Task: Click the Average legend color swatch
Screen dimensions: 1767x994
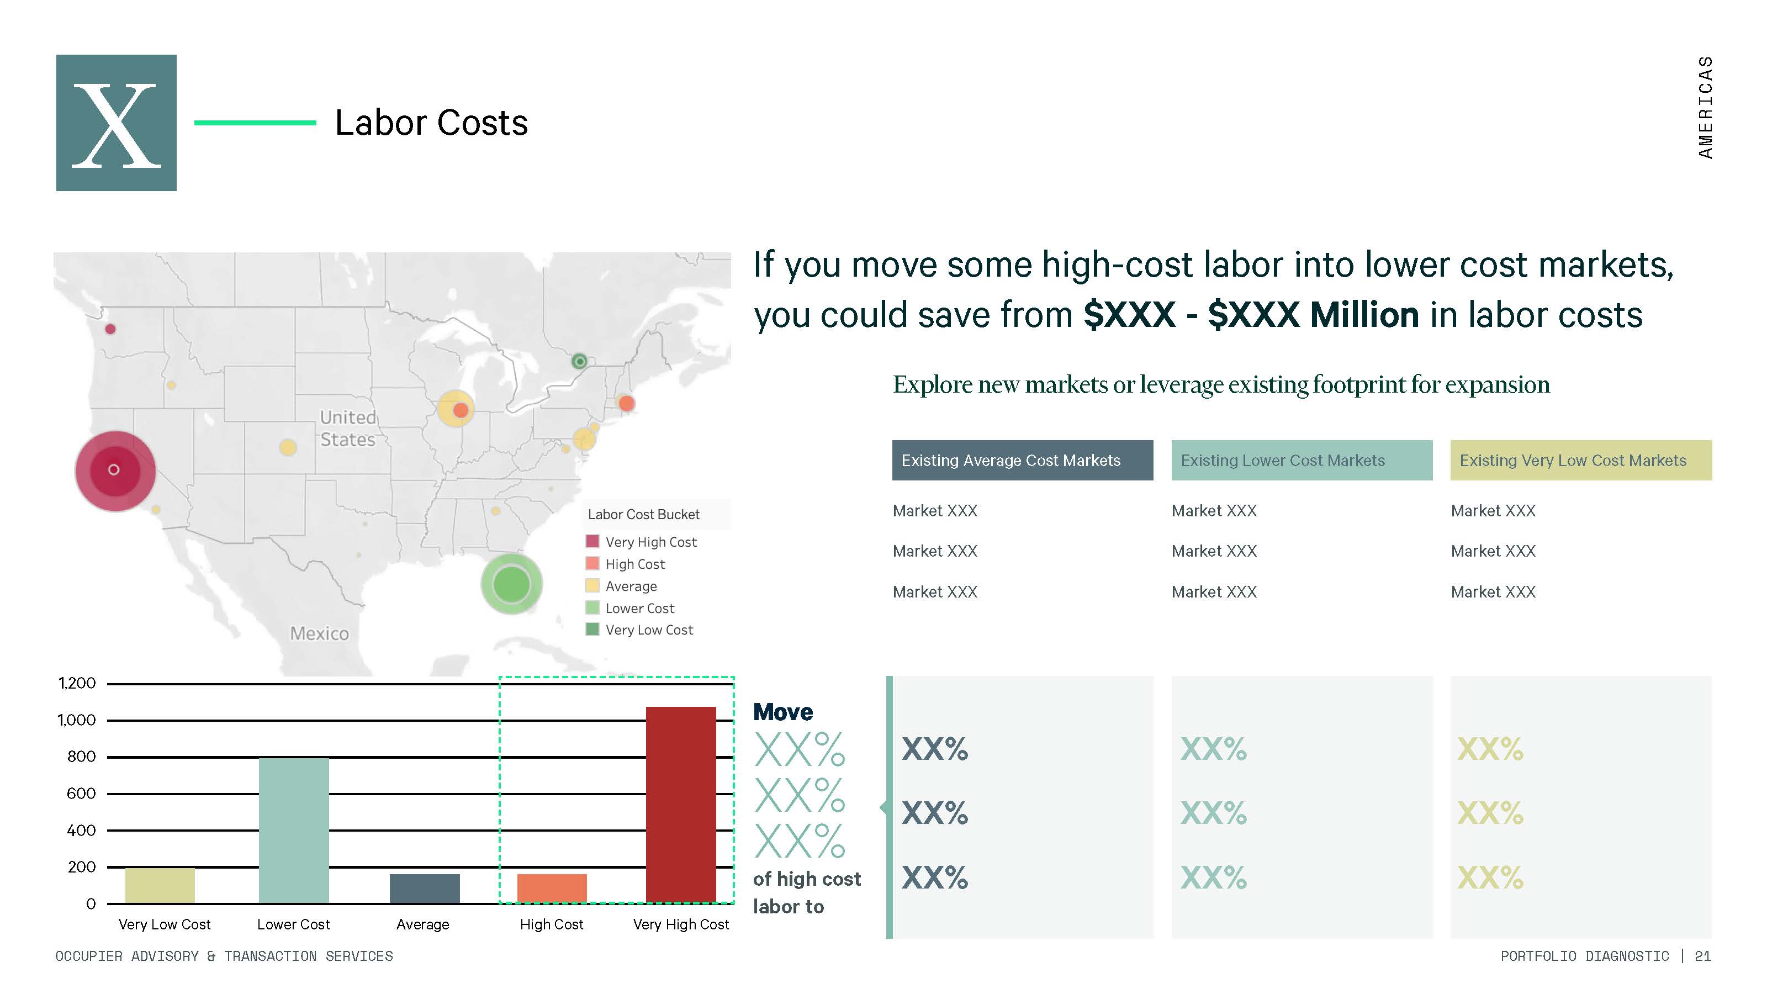Action: click(x=592, y=585)
